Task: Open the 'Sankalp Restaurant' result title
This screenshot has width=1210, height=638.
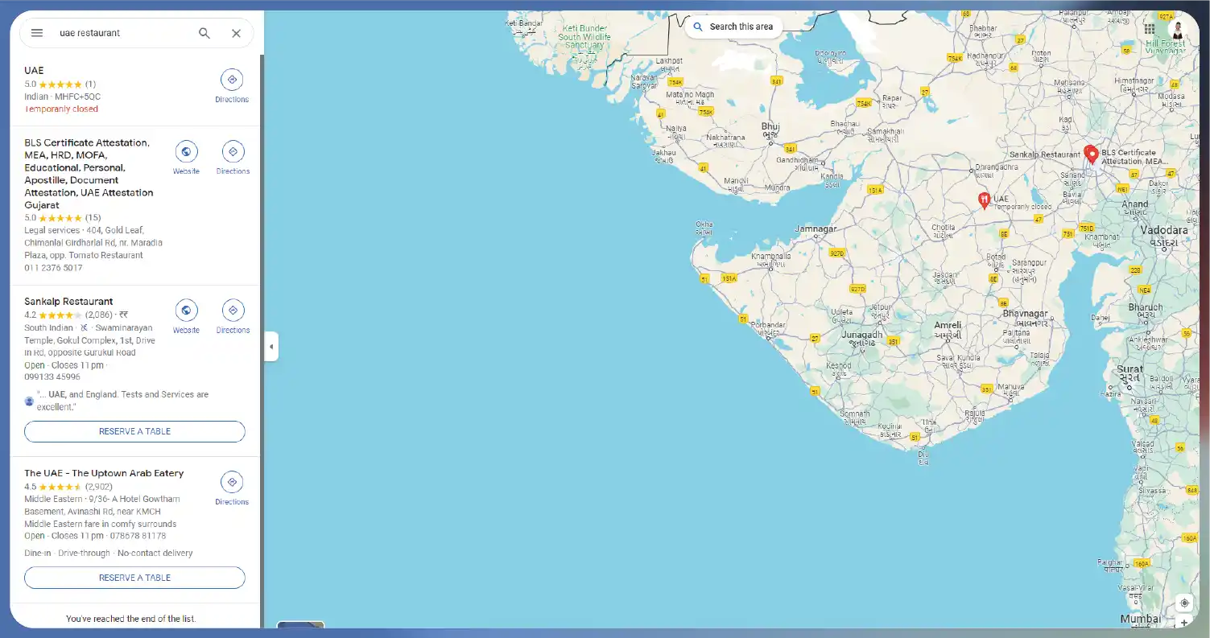Action: tap(68, 302)
